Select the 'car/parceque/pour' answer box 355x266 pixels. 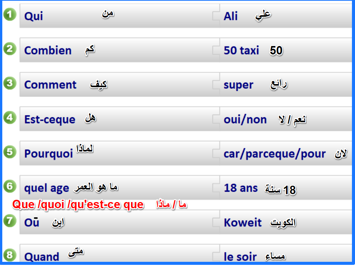point(286,153)
